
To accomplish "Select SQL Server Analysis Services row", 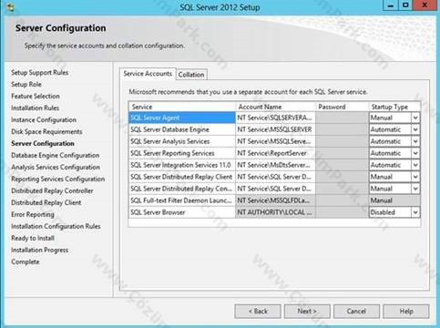I will click(182, 141).
